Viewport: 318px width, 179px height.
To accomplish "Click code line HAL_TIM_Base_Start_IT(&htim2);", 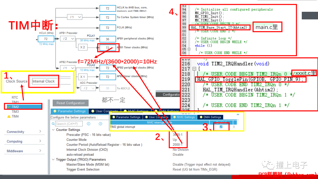I will pos(220,27).
